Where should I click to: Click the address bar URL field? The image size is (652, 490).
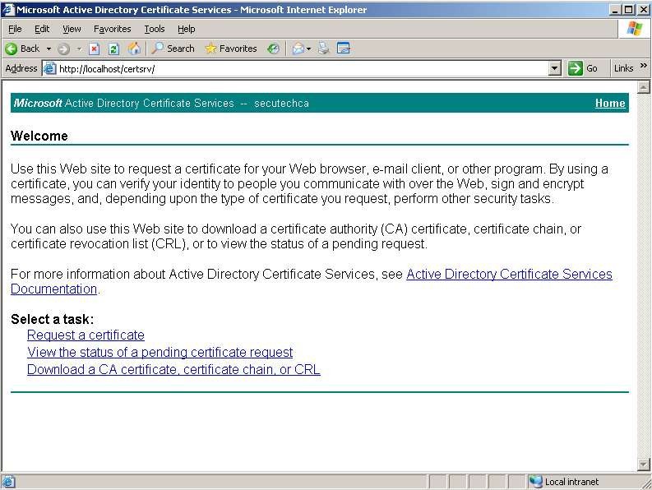(303, 68)
